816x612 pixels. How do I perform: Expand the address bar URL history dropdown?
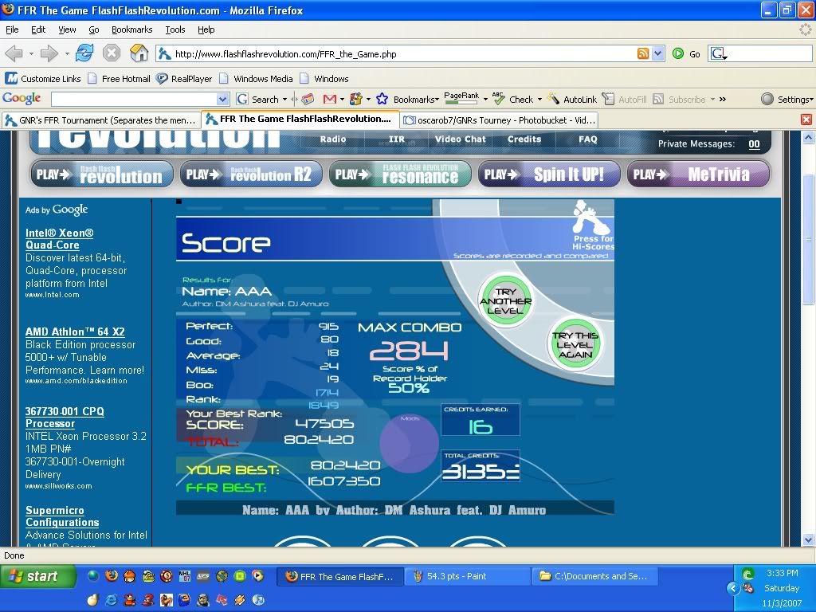657,53
